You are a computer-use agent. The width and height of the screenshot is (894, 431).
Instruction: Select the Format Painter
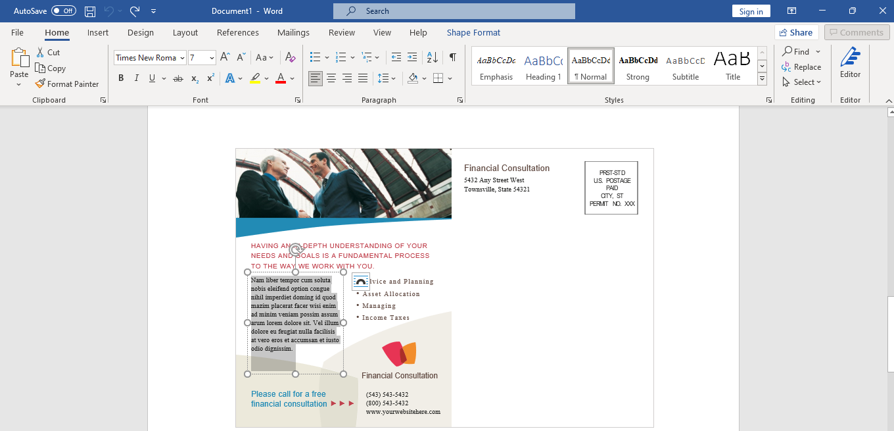coord(68,84)
